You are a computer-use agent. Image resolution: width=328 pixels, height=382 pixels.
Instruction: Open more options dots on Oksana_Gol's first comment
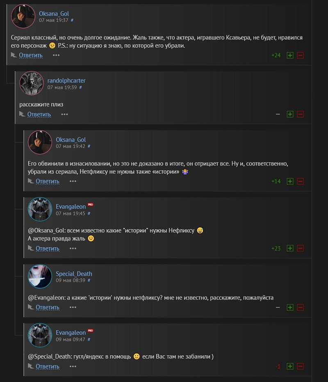coord(56,55)
